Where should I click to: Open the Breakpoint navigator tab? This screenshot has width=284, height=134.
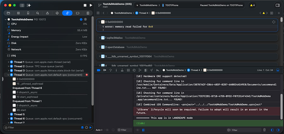(x=78, y=13)
